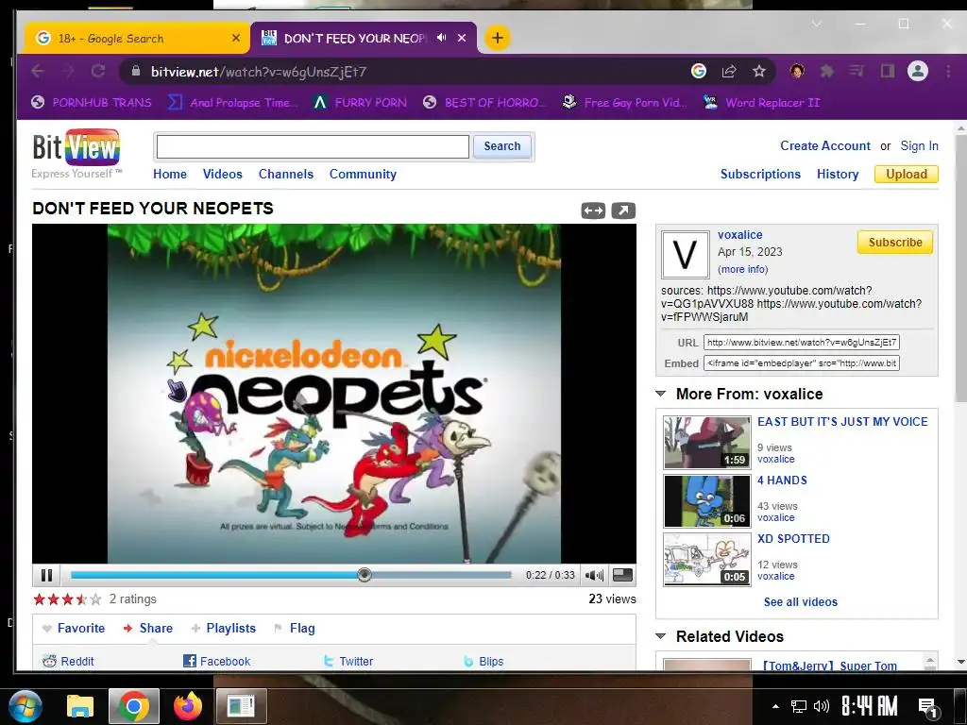Screen dimensions: 967x725
Task: Open the Word Replacer II bookmark
Action: [762, 103]
